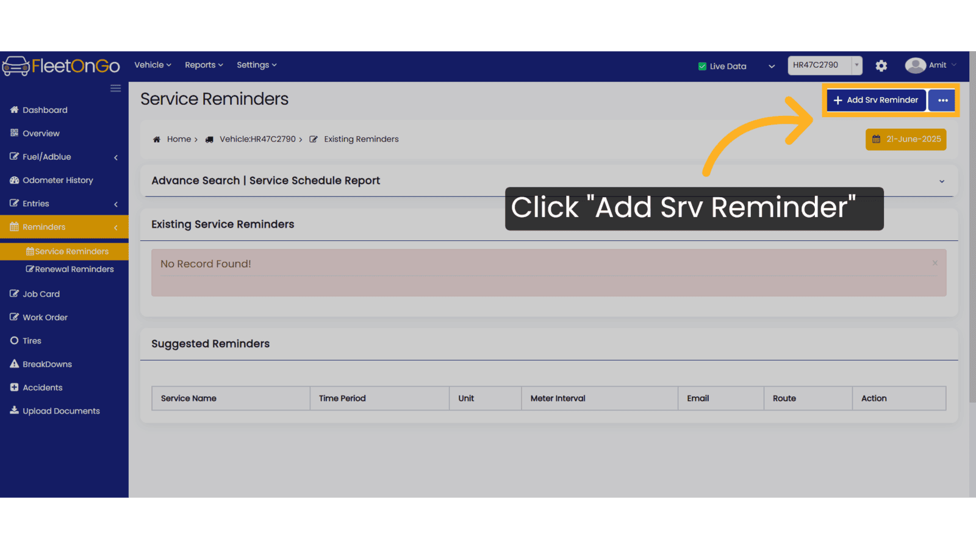Screen dimensions: 976x549
Task: Open the Vehicle top menu
Action: point(152,65)
